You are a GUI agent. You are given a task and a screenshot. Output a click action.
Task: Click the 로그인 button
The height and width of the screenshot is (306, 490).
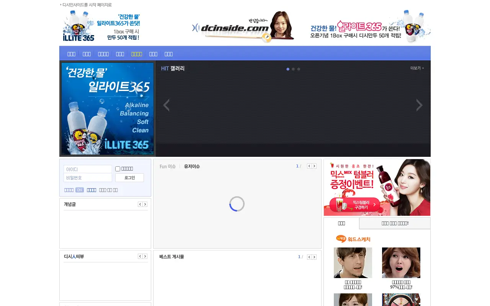tap(130, 178)
